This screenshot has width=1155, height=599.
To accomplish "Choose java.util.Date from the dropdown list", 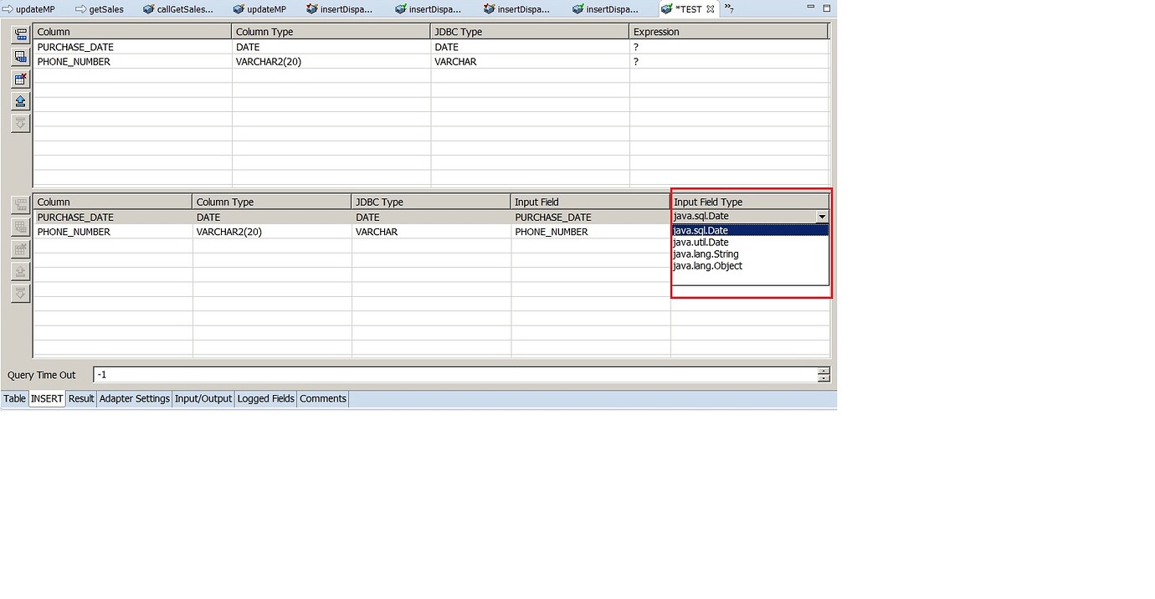I will (750, 242).
